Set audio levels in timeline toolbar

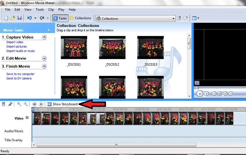[4, 104]
